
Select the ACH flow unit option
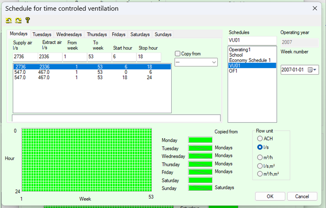tap(260, 139)
